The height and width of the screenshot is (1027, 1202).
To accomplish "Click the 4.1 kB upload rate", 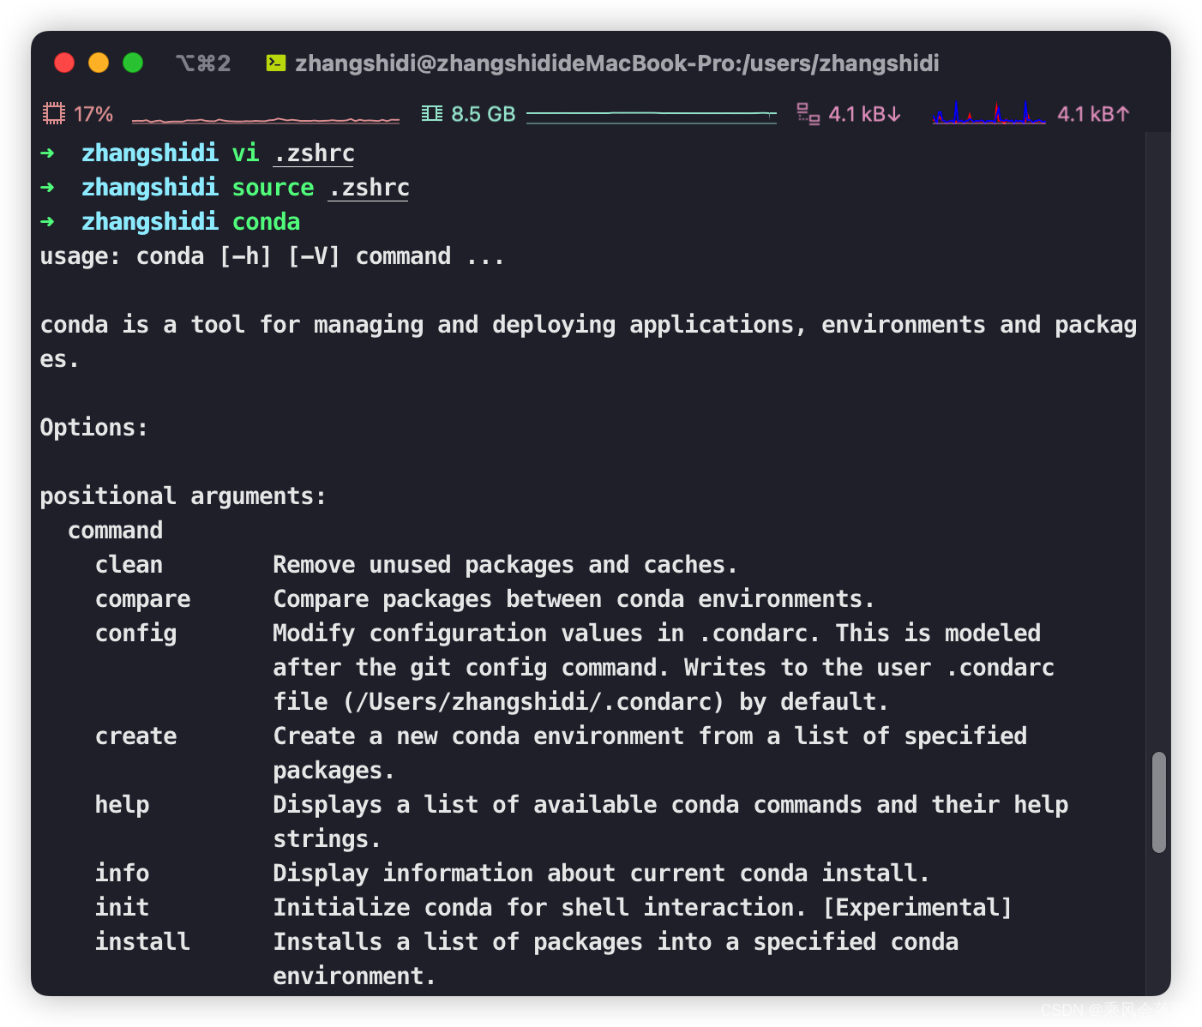I will click(x=1094, y=114).
